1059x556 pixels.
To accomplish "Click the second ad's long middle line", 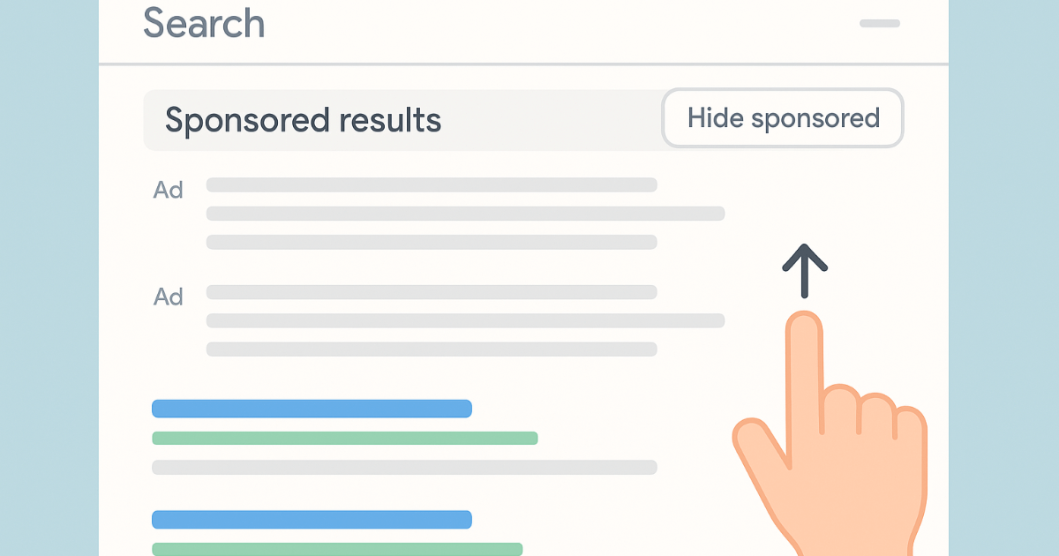I will (465, 320).
